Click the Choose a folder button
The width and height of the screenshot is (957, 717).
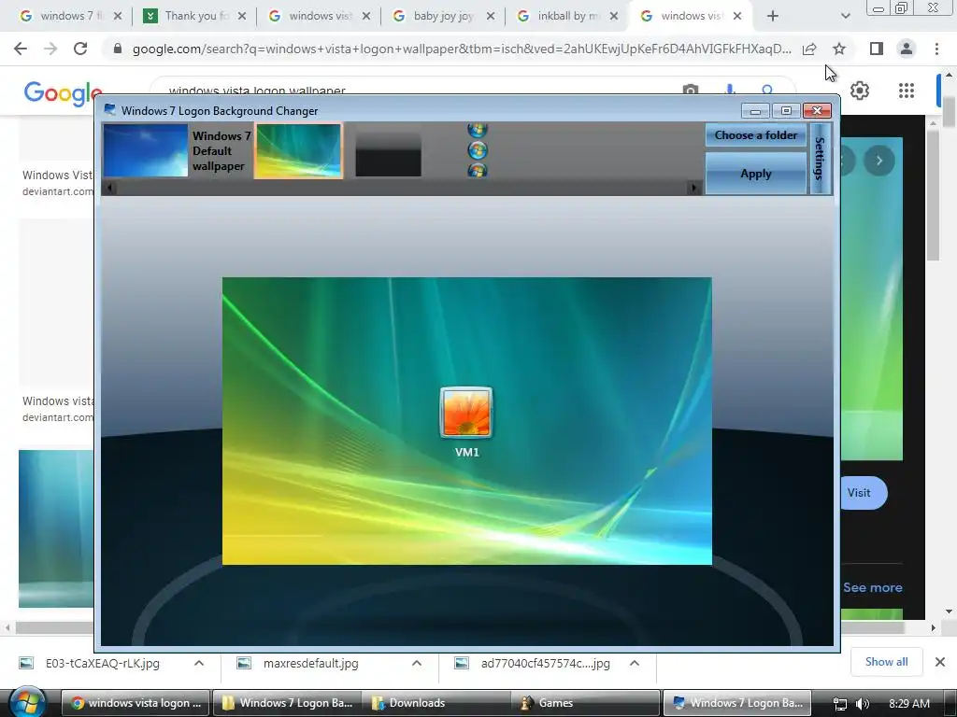click(755, 135)
